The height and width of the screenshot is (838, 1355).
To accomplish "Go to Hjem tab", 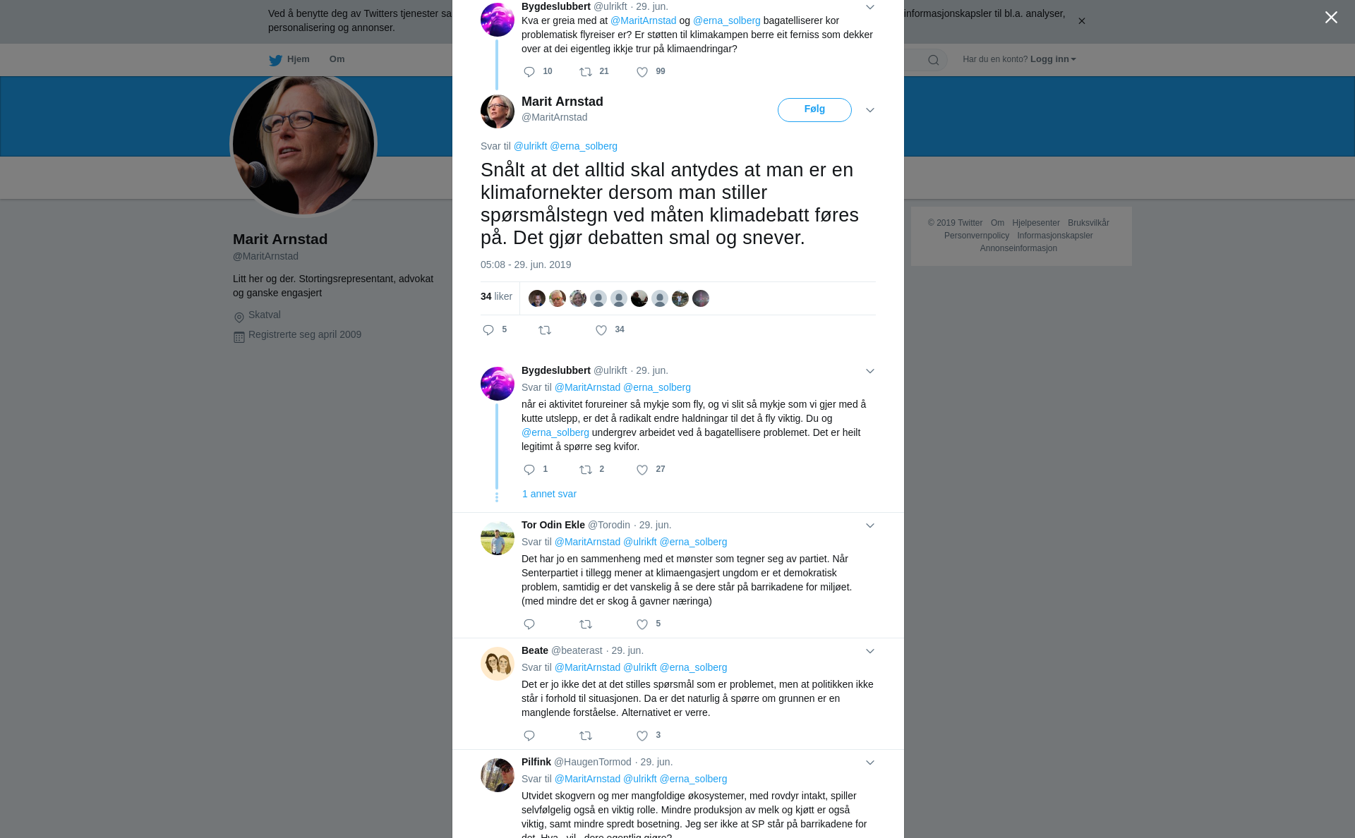I will pos(289,59).
